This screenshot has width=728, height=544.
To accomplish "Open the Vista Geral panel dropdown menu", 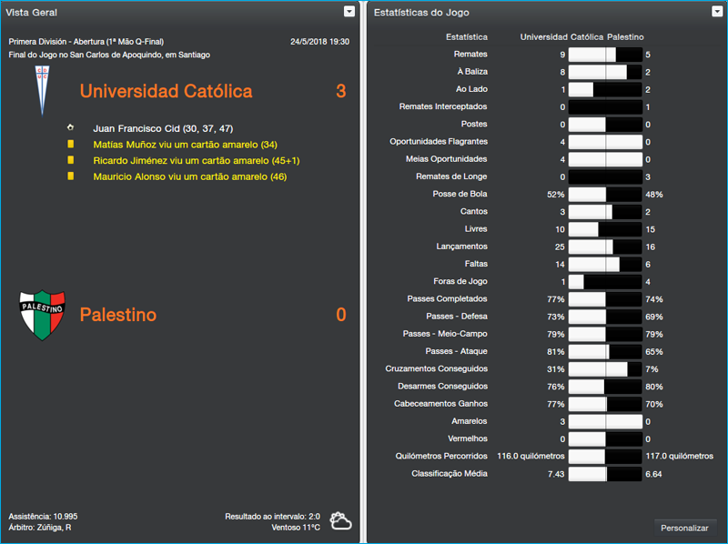I will point(349,12).
